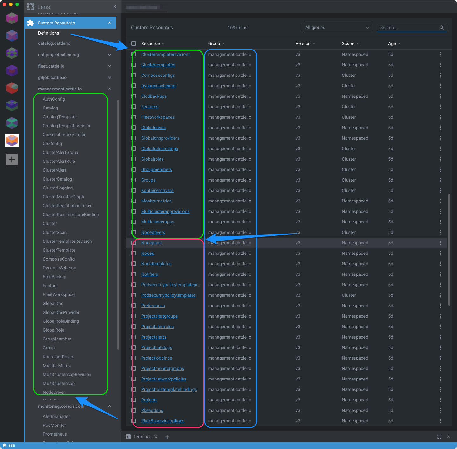Viewport: 457px width, 449px height.
Task: Toggle the select-all checkbox in the table header
Action: pos(134,43)
